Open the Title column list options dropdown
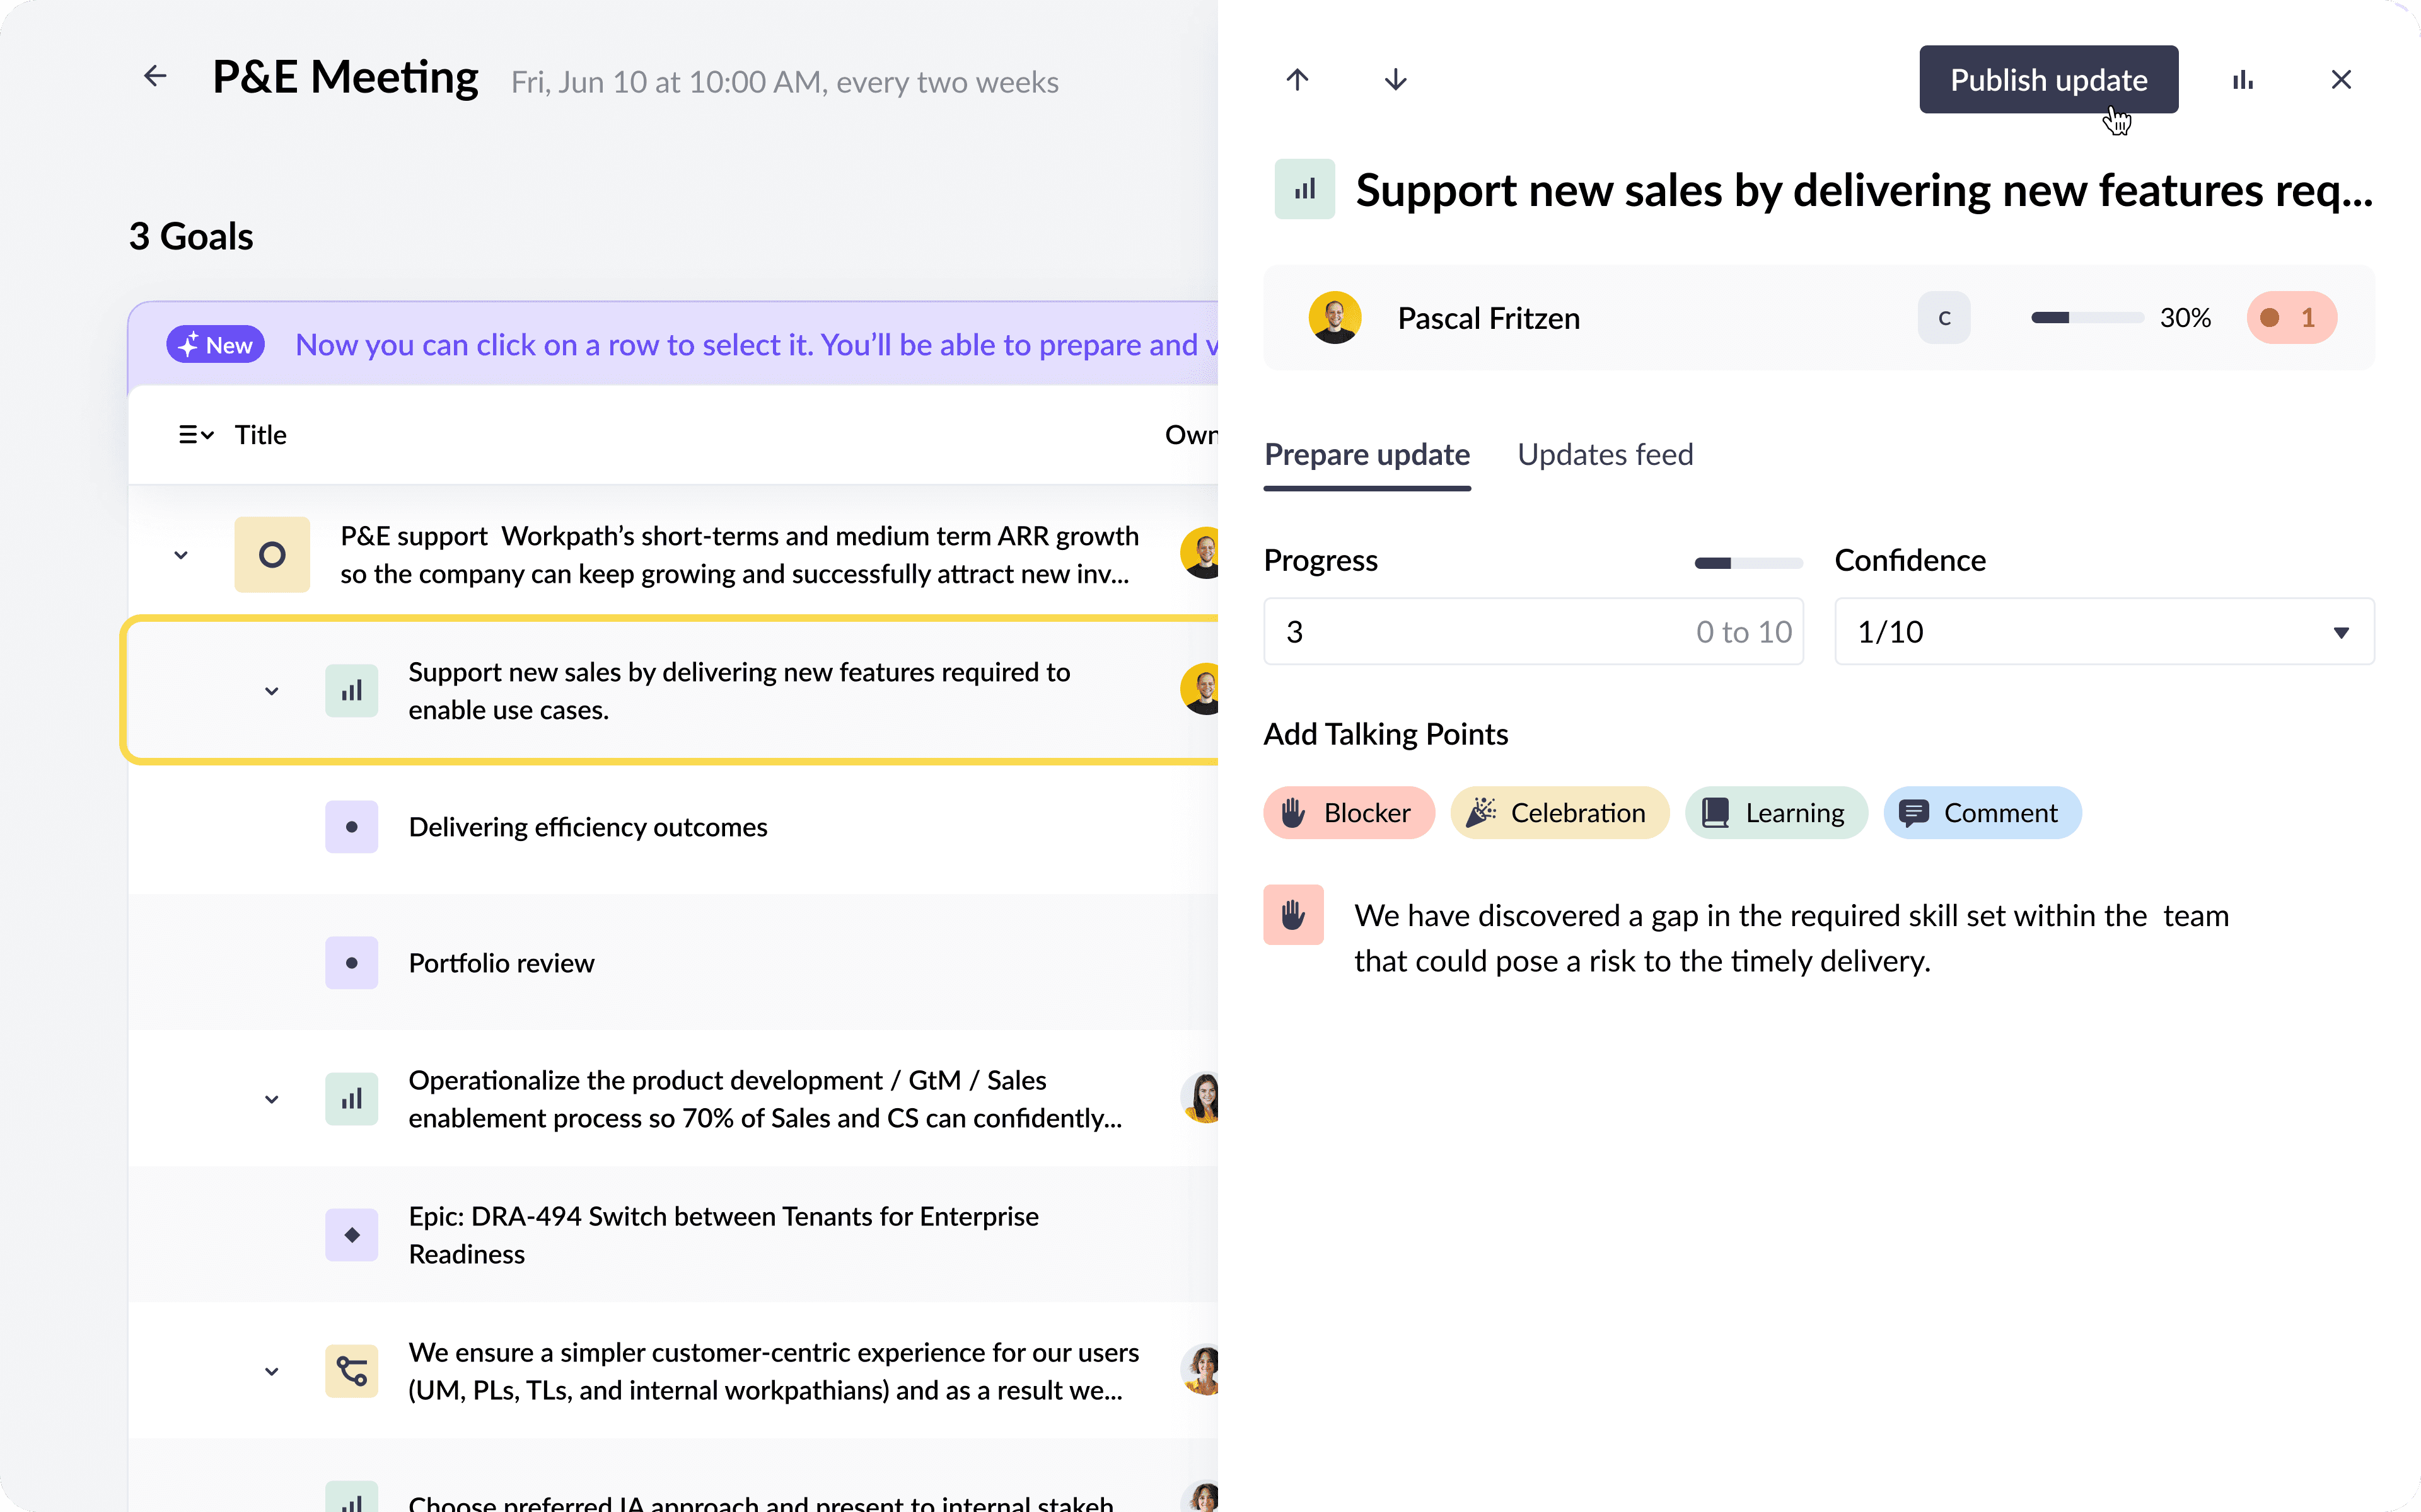 tap(196, 435)
